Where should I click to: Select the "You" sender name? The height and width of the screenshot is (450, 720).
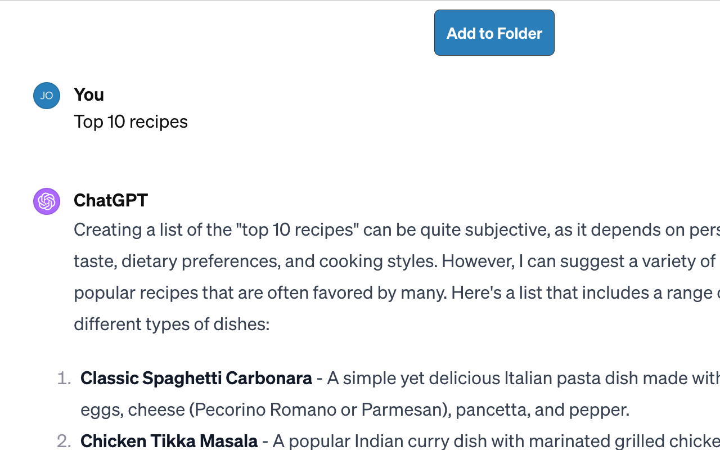[x=89, y=94]
